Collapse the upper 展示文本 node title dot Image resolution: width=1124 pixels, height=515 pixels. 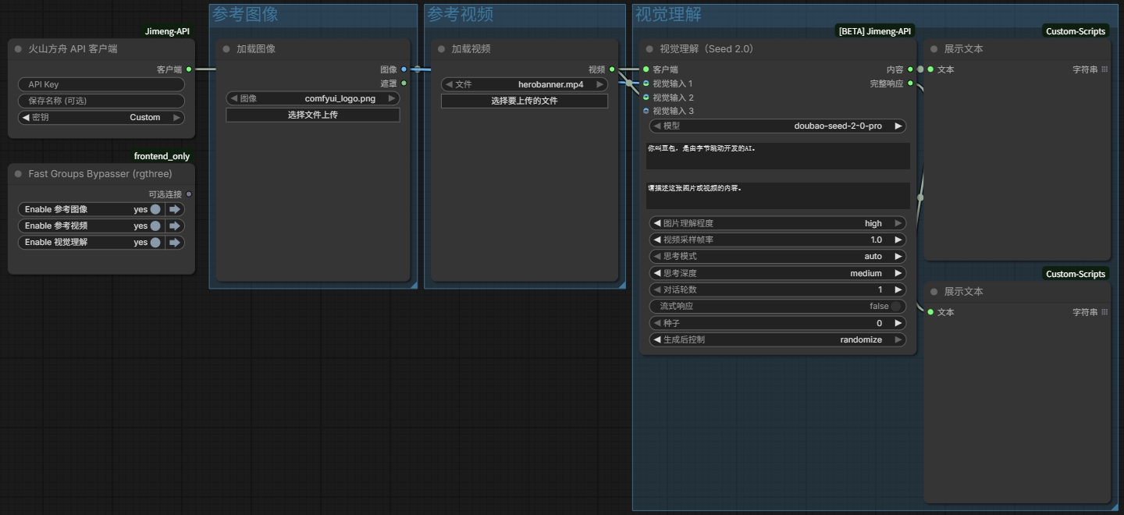[934, 49]
